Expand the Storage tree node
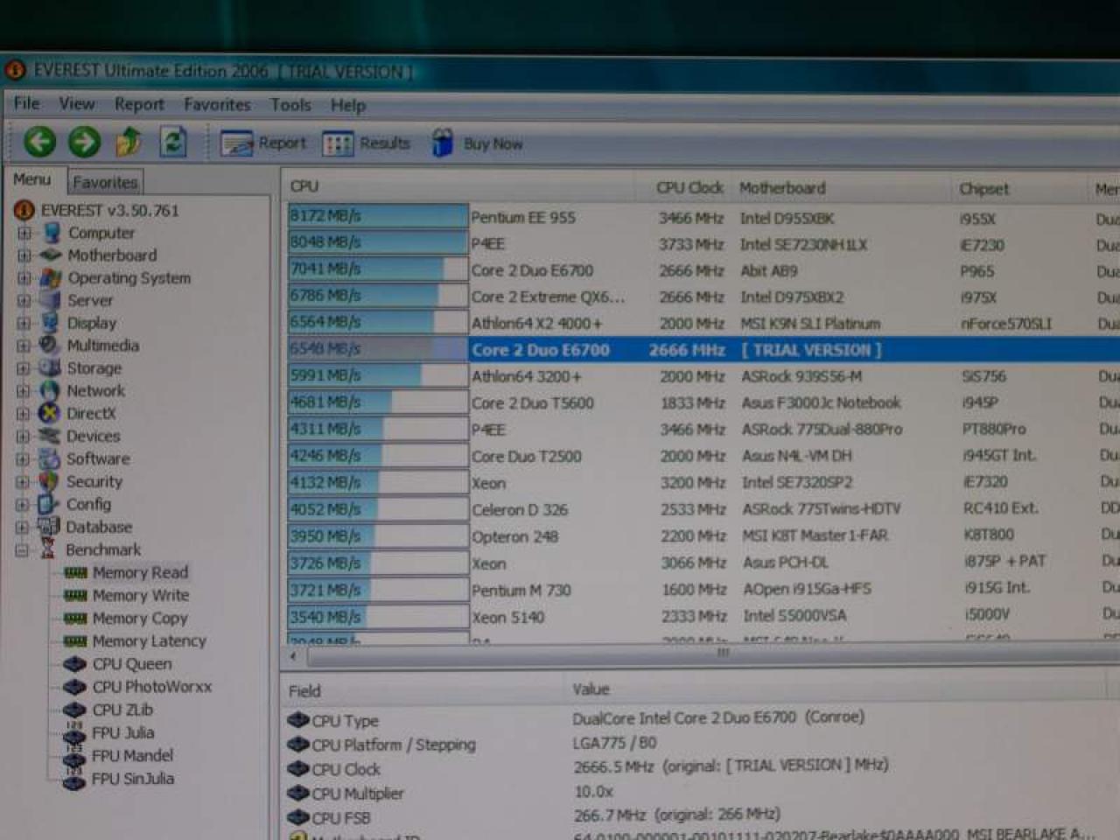Viewport: 1120px width, 840px height. tap(24, 368)
